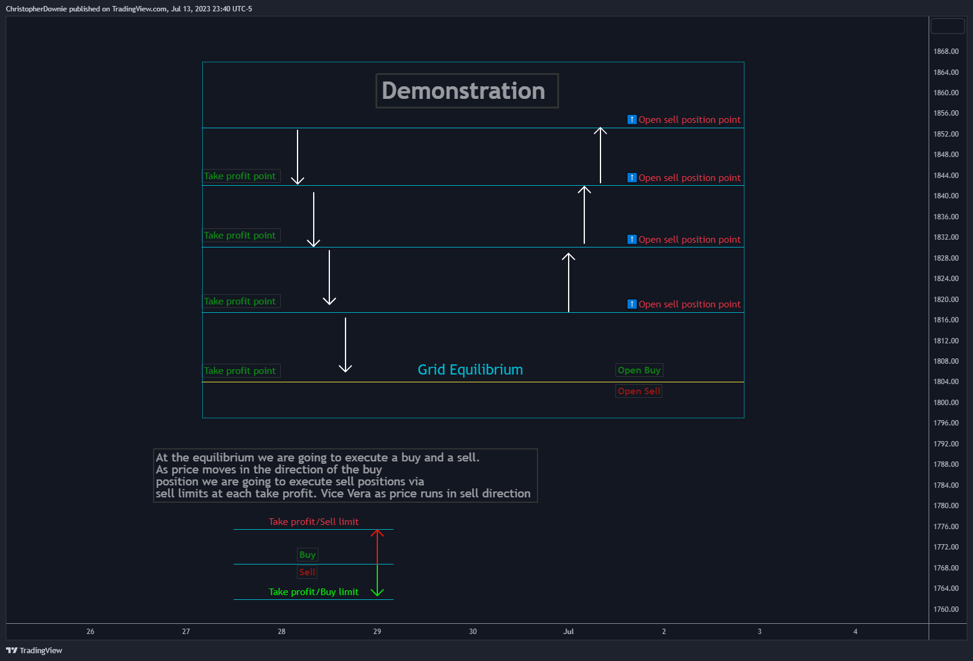Click the topmost Open sell position point text

coord(689,120)
